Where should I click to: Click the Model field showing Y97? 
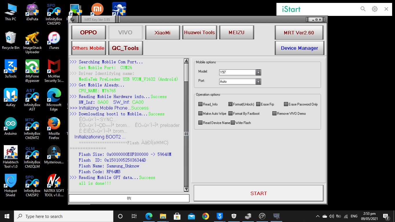pyautogui.click(x=237, y=72)
